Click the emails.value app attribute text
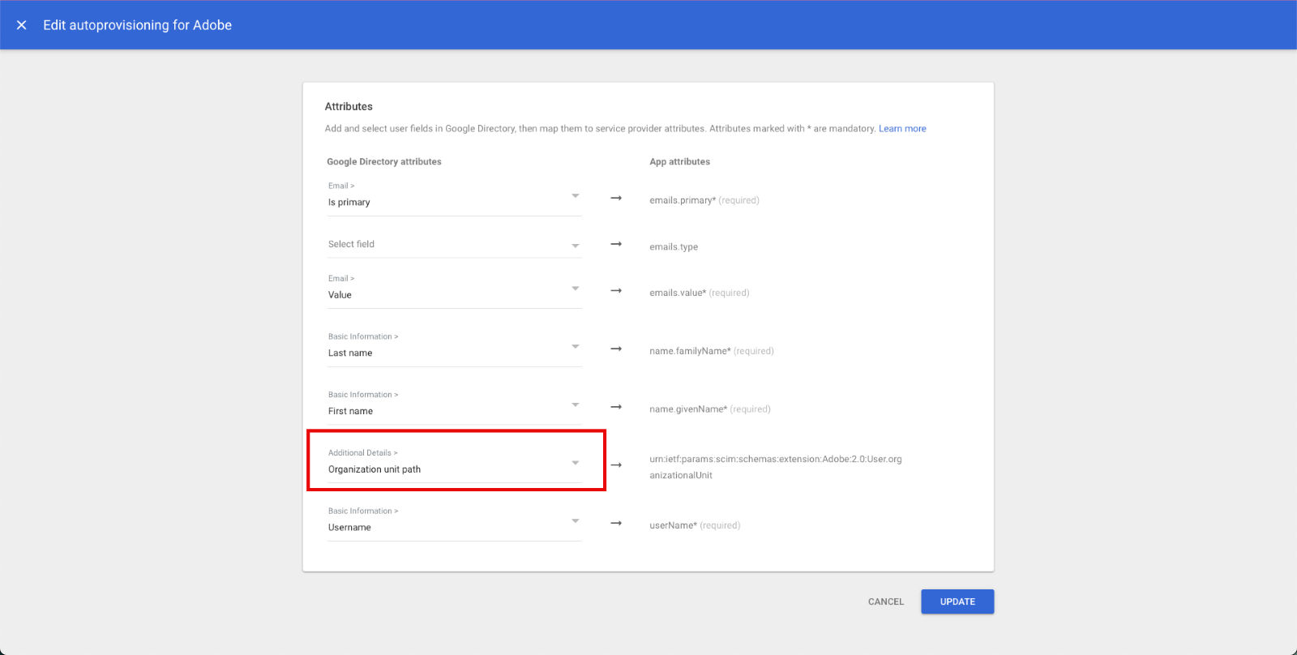This screenshot has height=655, width=1297. [700, 293]
